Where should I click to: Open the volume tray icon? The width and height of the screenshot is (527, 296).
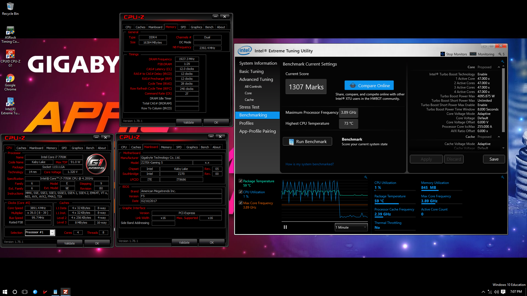click(497, 292)
